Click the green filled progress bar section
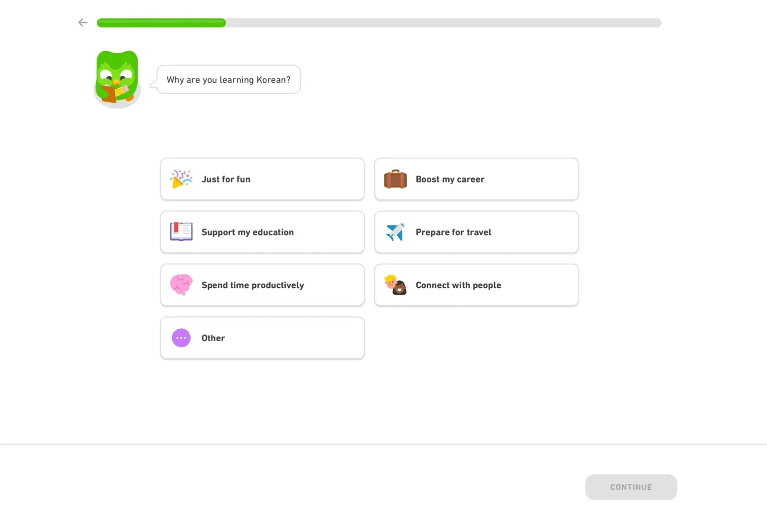767x515 pixels. (x=161, y=23)
